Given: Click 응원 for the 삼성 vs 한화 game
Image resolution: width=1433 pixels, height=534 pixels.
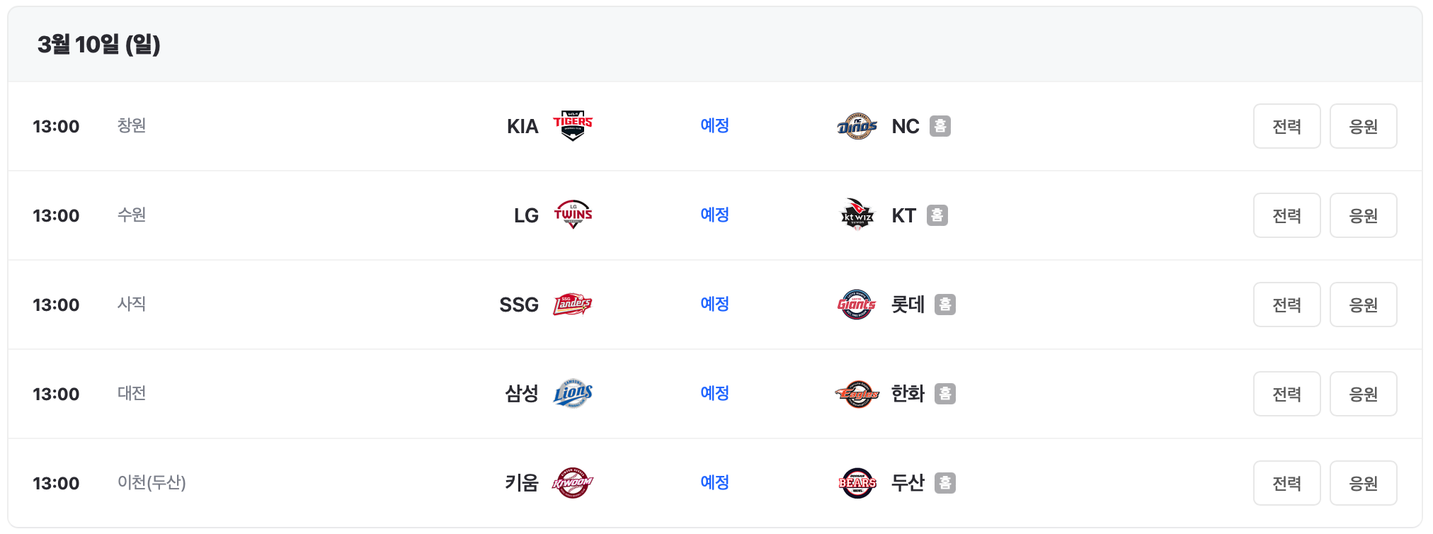Looking at the screenshot, I should [1363, 394].
